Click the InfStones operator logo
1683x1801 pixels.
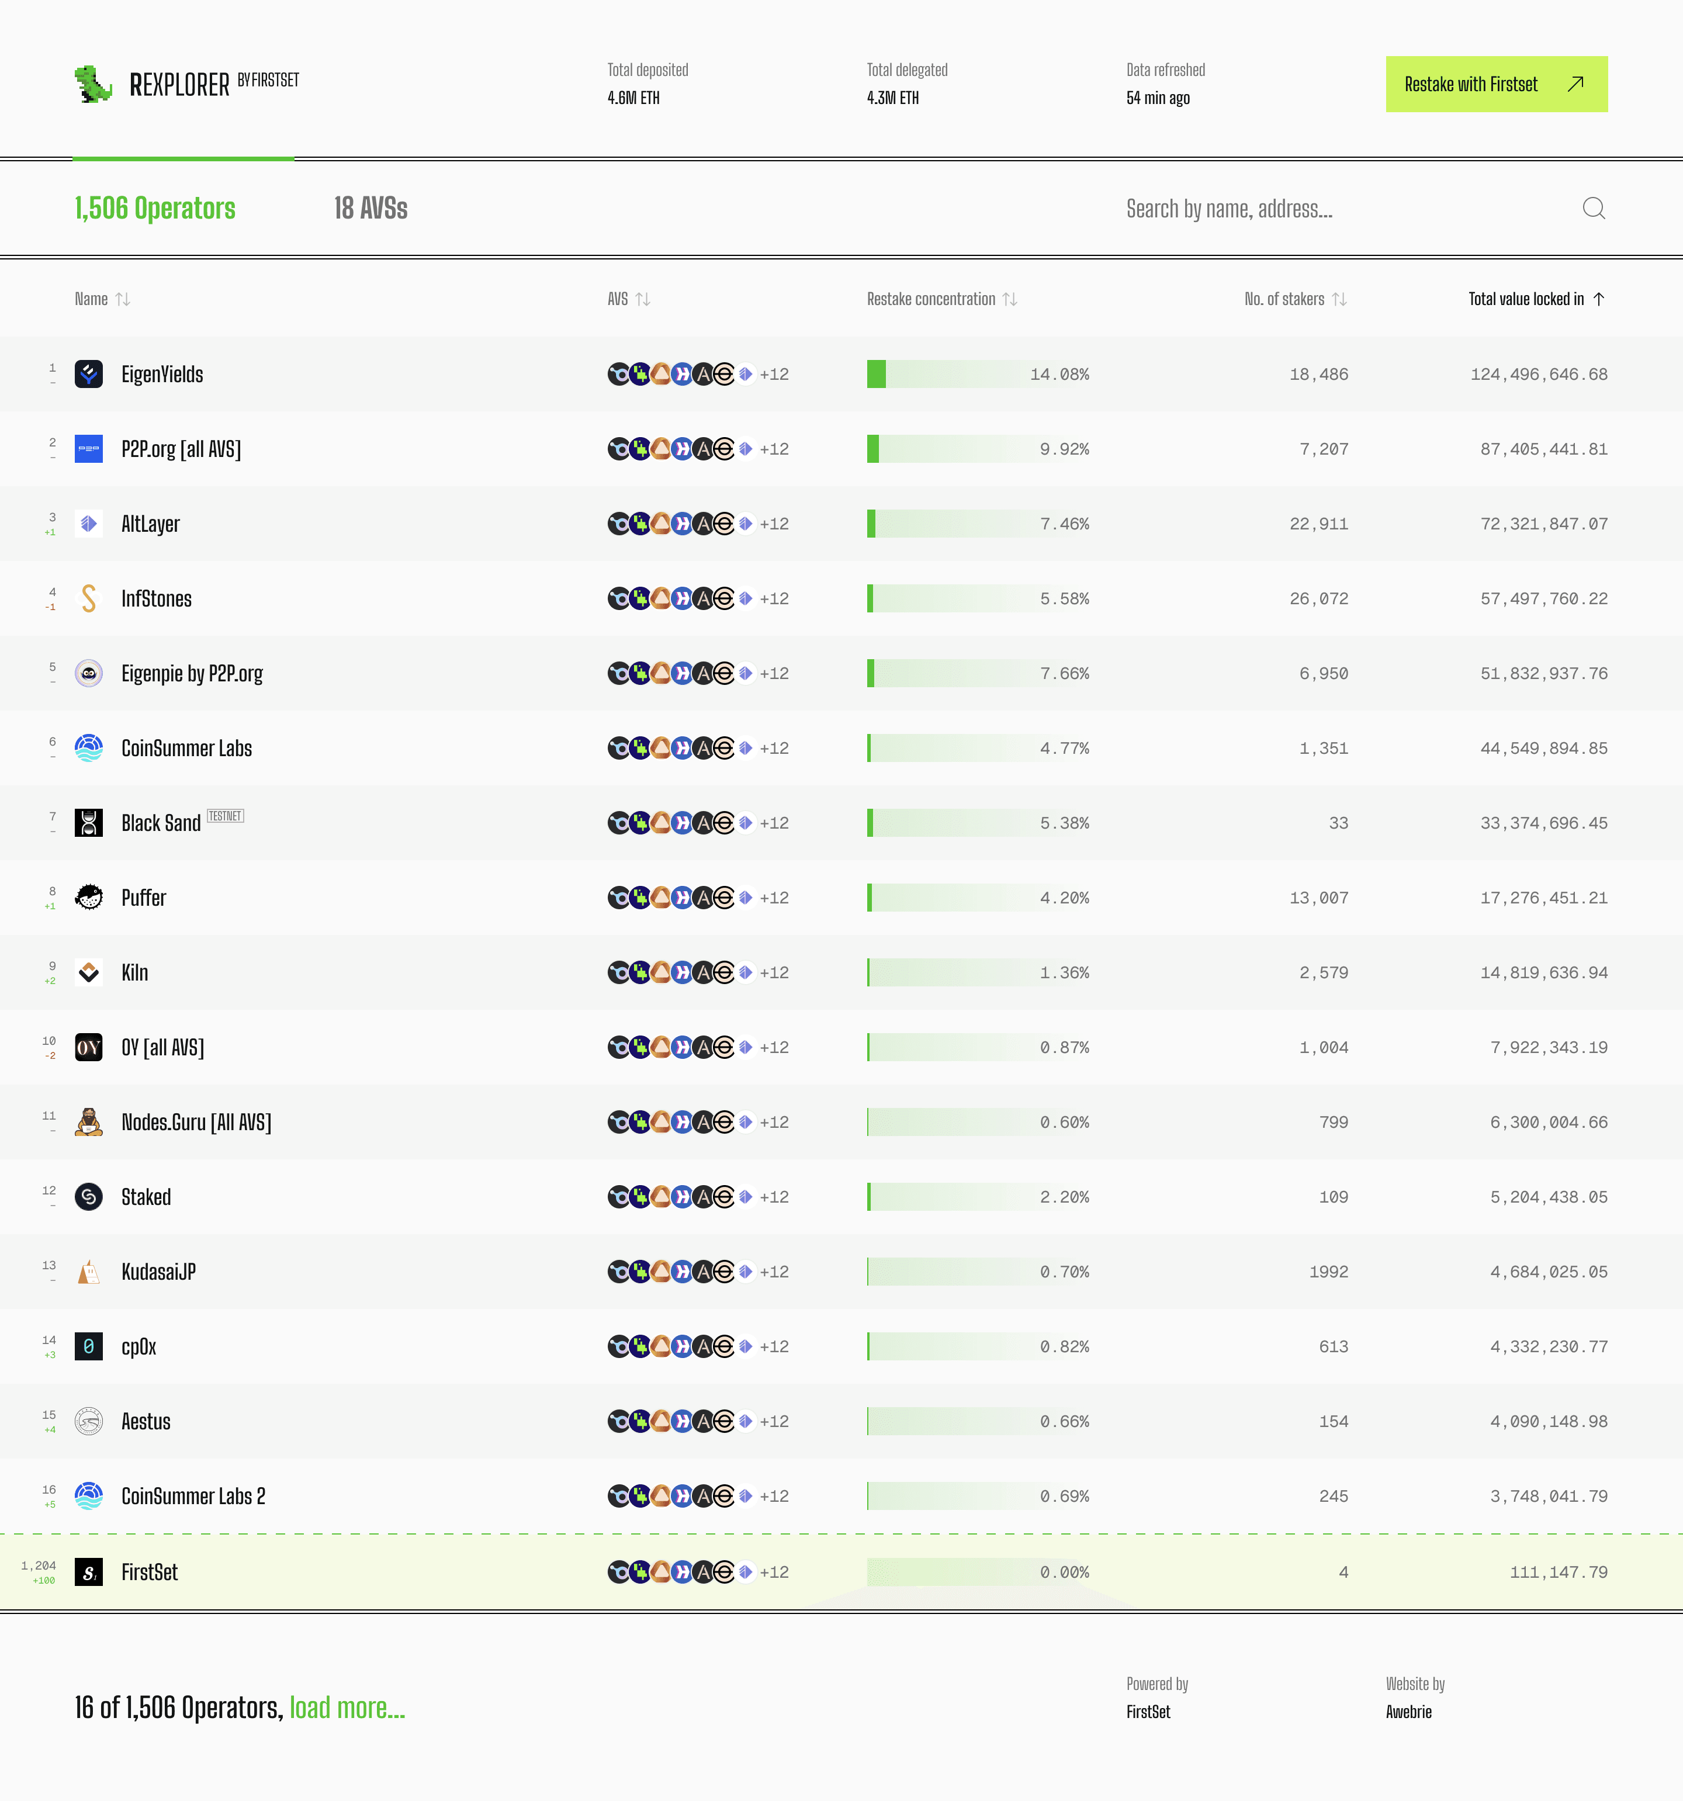(x=89, y=599)
